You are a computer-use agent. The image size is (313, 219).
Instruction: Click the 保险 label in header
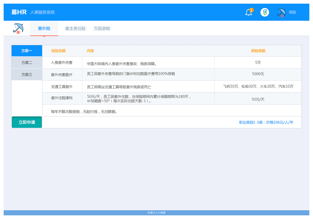(x=292, y=12)
